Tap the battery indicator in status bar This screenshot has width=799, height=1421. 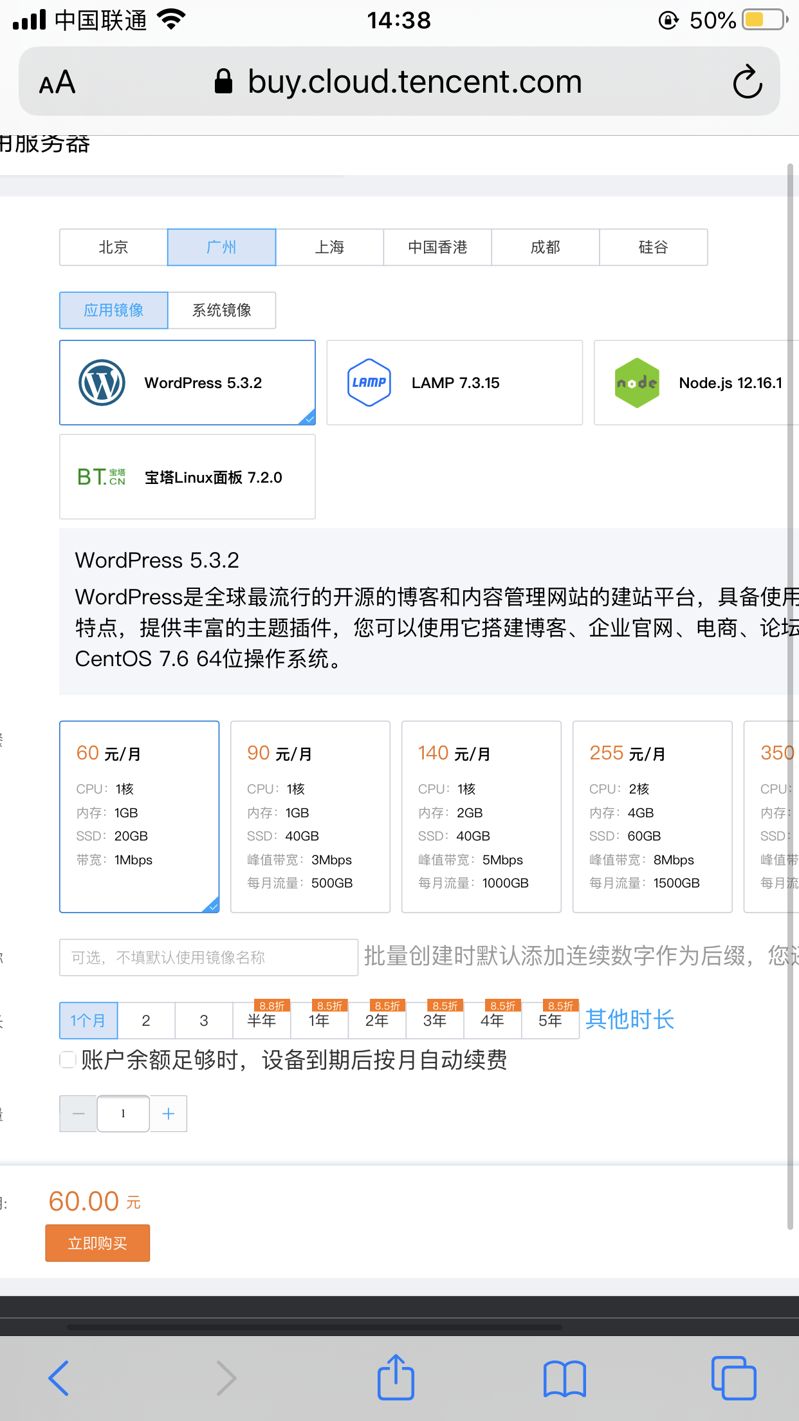point(764,20)
